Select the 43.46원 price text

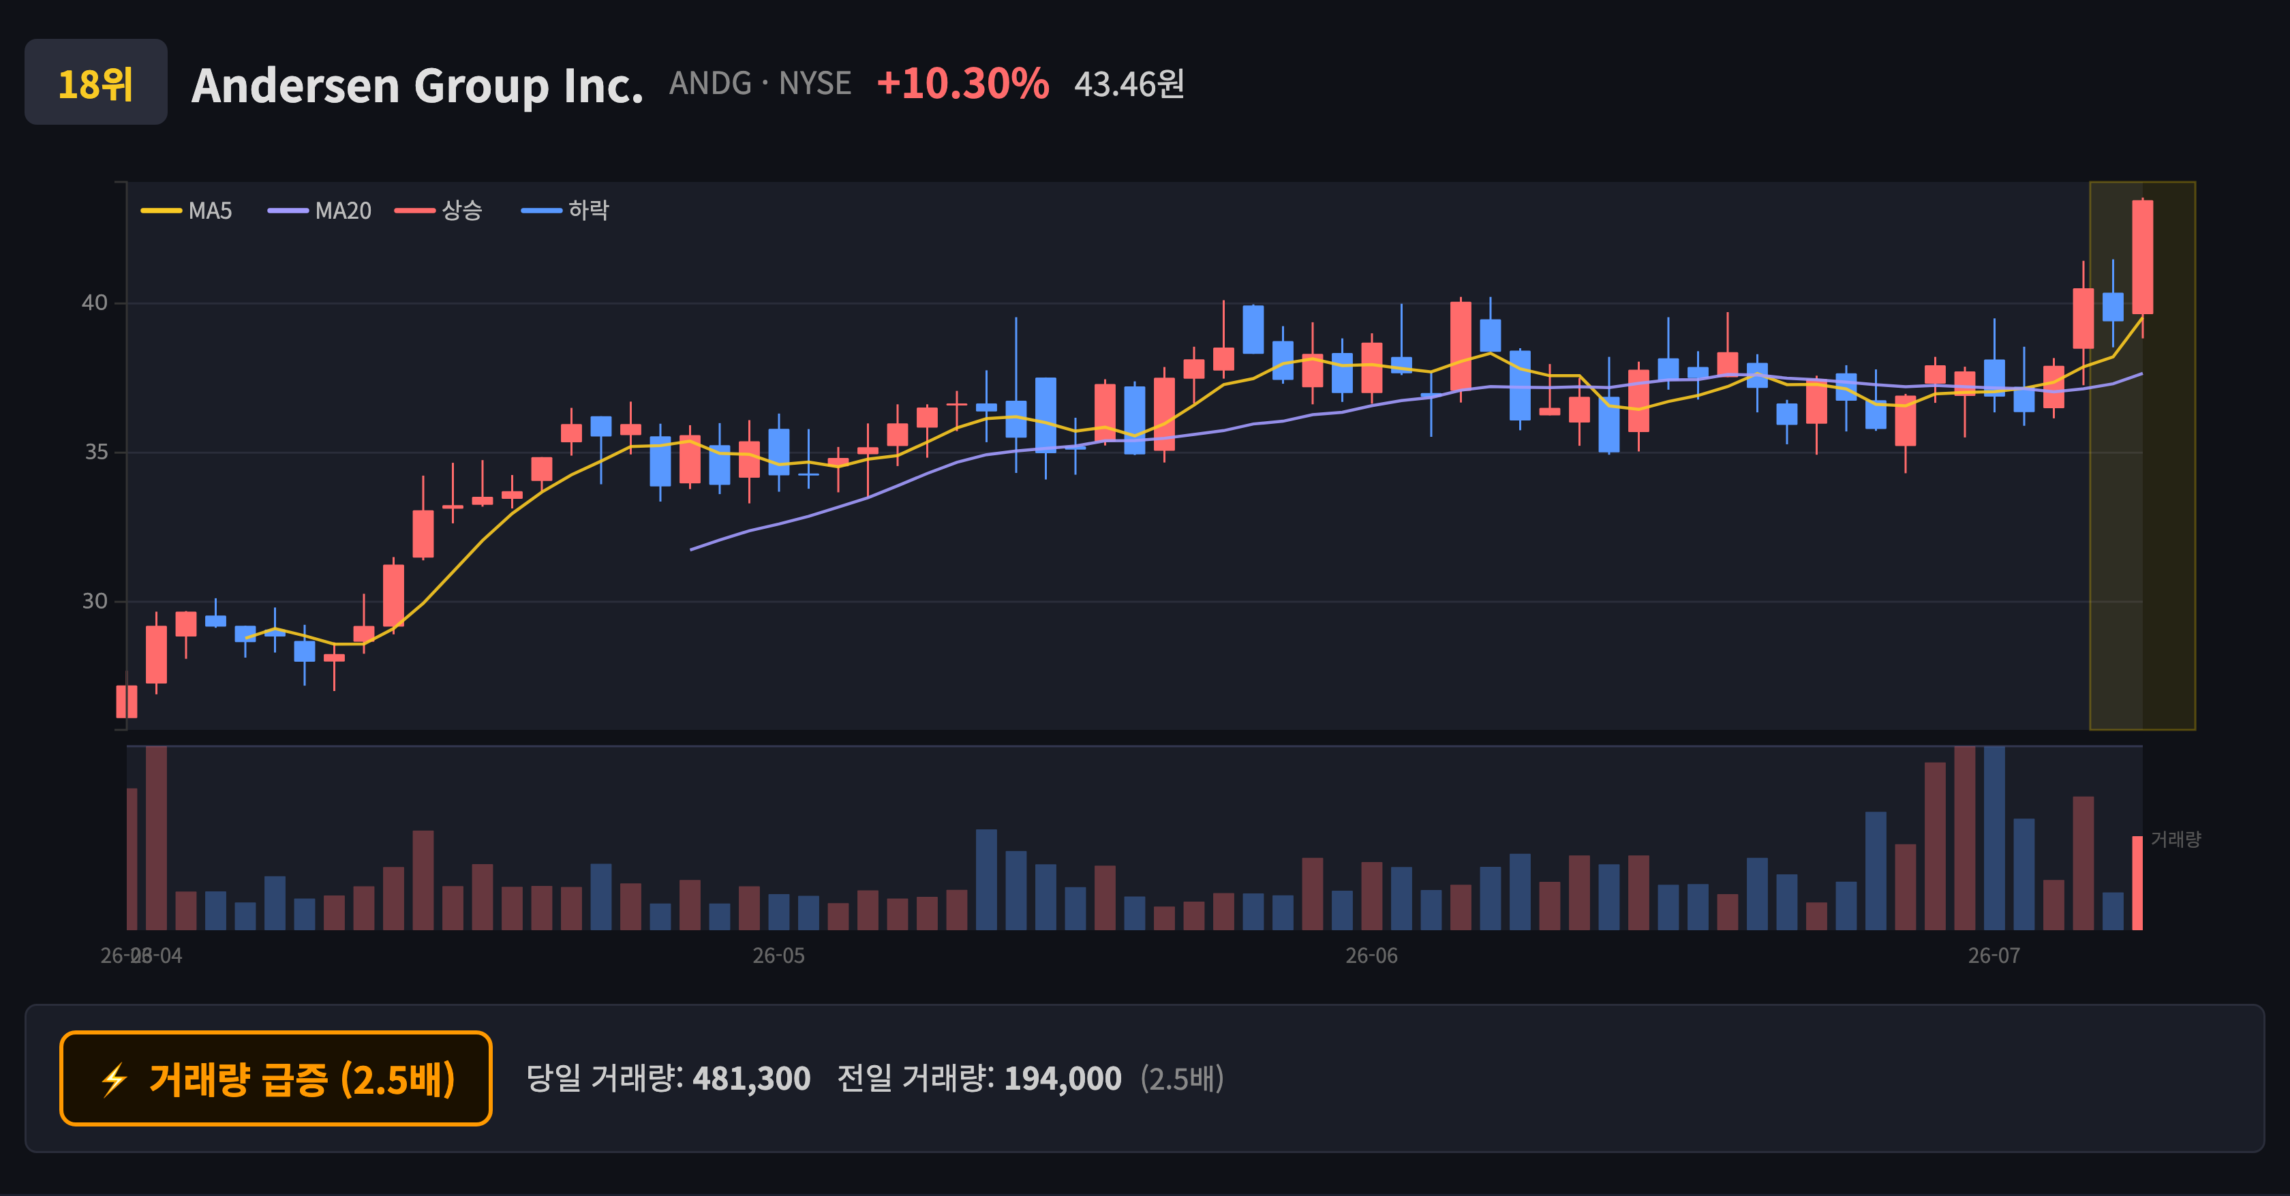click(1129, 85)
